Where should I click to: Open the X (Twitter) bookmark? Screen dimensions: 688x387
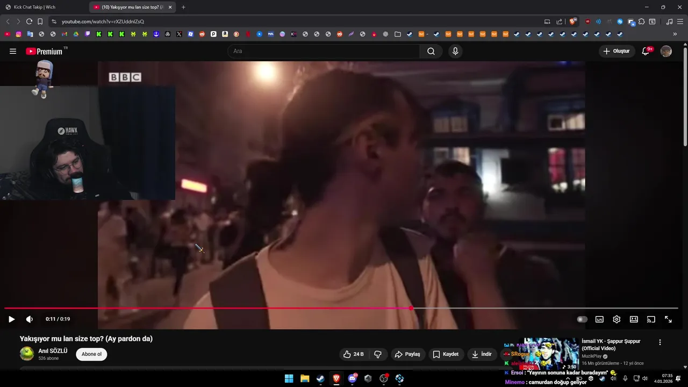coord(179,34)
